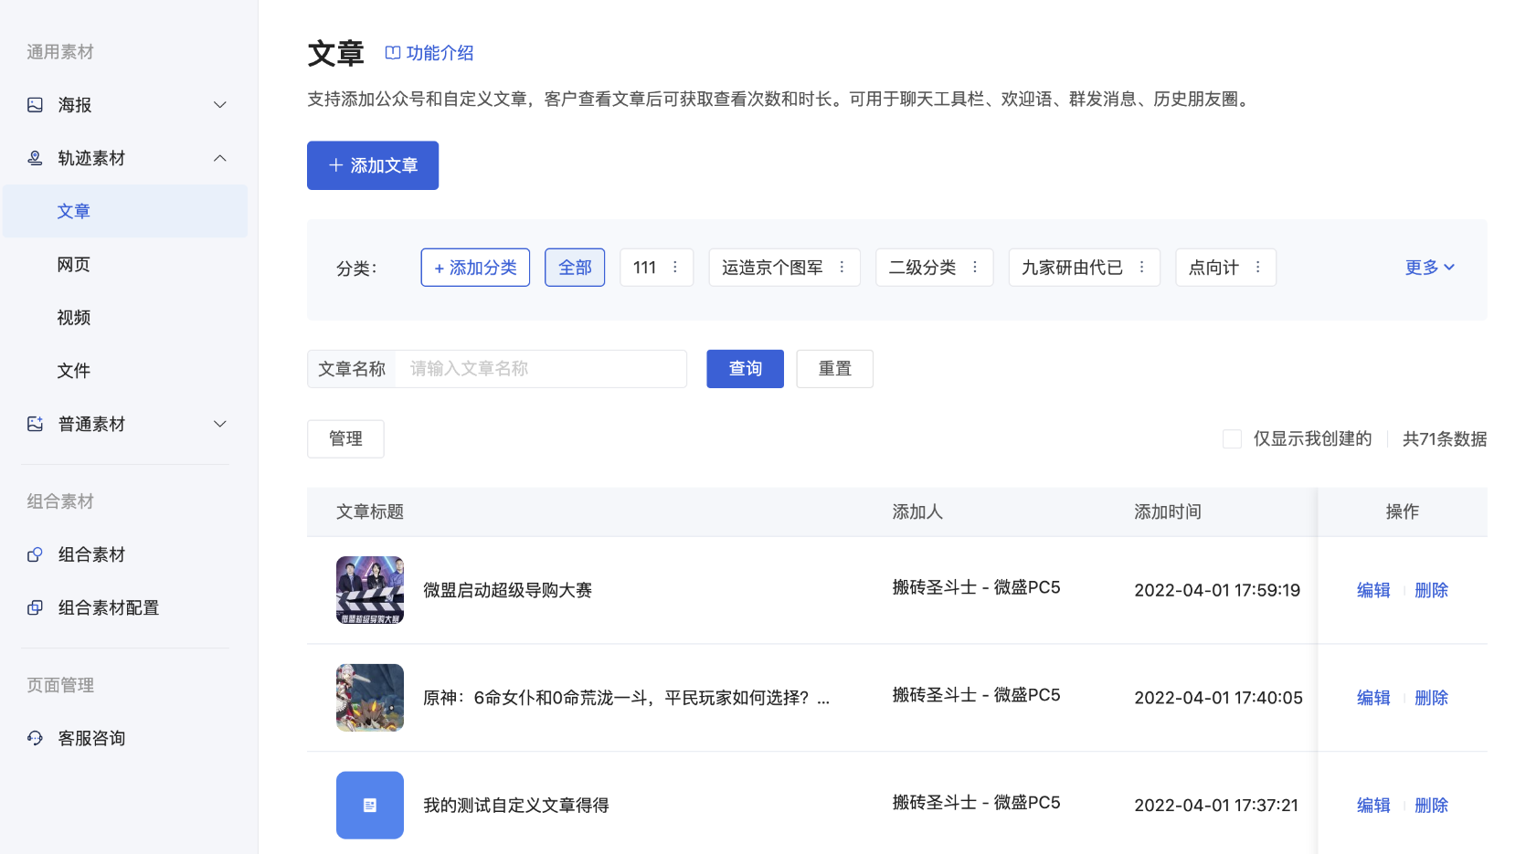Click the plus icon on 添加文章 button
This screenshot has width=1526, height=854.
(335, 165)
